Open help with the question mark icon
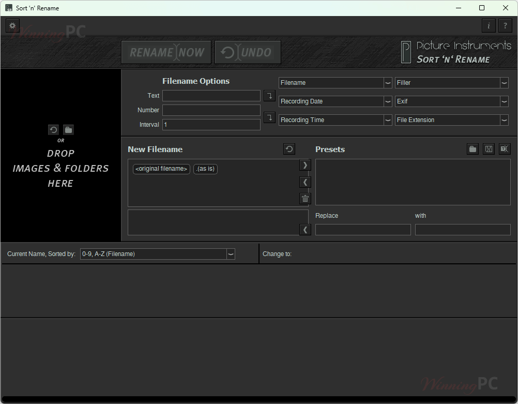Image resolution: width=518 pixels, height=404 pixels. [x=505, y=25]
